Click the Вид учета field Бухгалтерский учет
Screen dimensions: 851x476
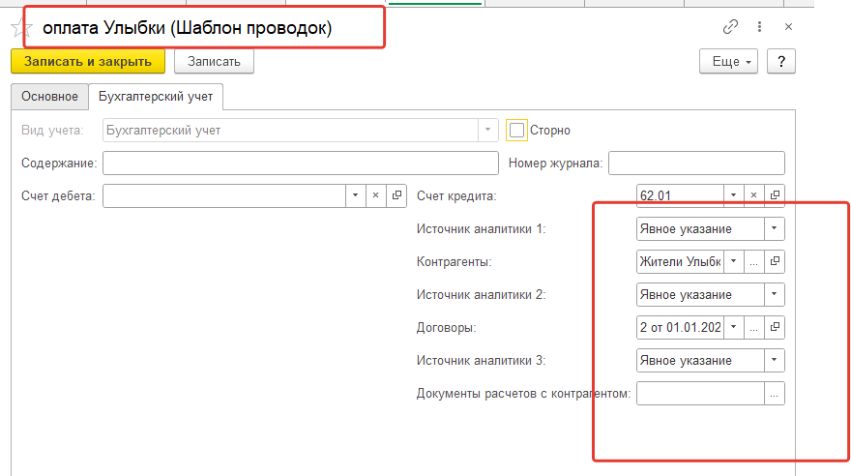(x=290, y=131)
